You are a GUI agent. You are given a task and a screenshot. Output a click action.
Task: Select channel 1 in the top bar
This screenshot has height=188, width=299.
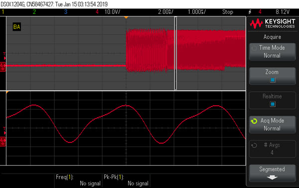[x=3, y=12]
